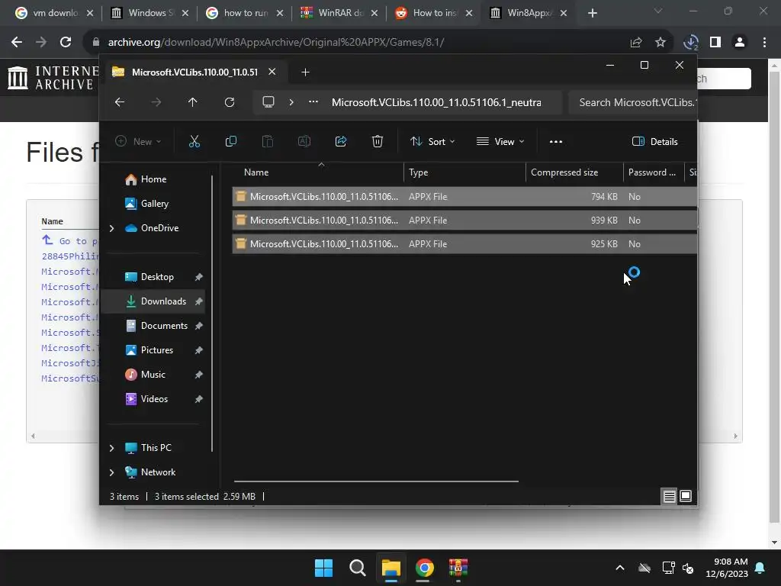Sort by the Type column header

464,172
